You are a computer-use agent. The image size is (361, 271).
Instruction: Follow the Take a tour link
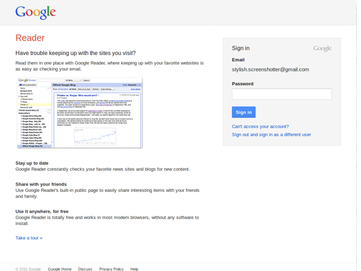[x=28, y=238]
